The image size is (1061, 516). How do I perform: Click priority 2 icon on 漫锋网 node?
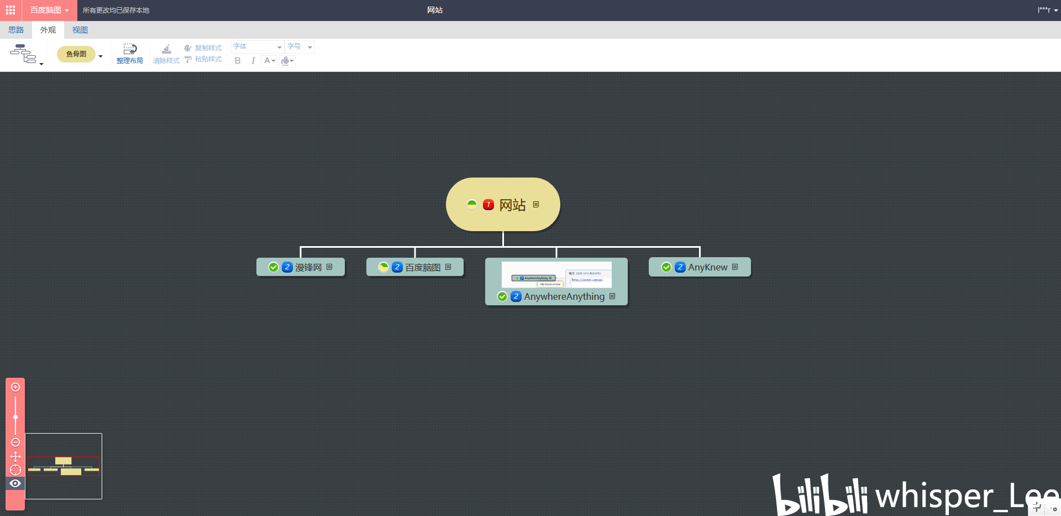287,267
